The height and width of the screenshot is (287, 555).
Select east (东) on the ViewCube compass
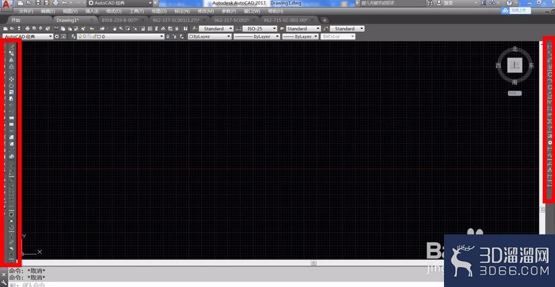click(531, 65)
